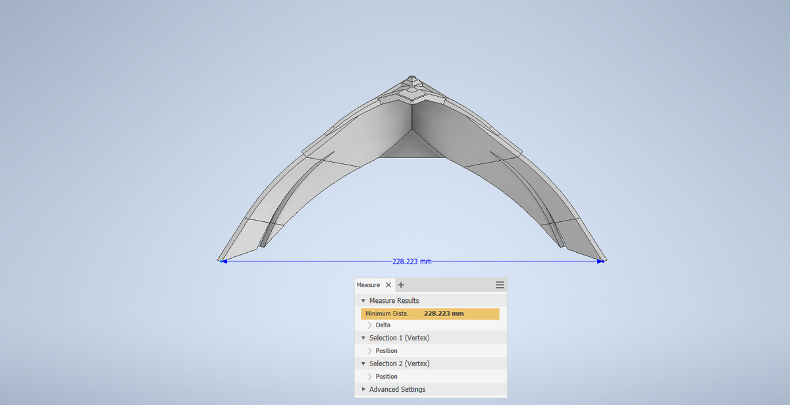
Task: Open the Measure panel hamburger menu
Action: point(500,285)
